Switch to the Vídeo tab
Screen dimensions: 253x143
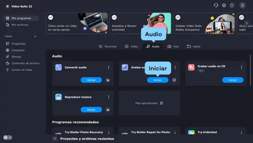click(x=131, y=46)
